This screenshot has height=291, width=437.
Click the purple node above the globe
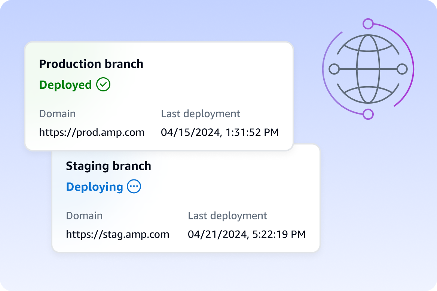(x=368, y=24)
